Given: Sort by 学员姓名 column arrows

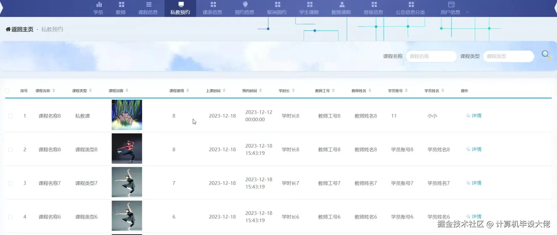Looking at the screenshot, I should (443, 90).
